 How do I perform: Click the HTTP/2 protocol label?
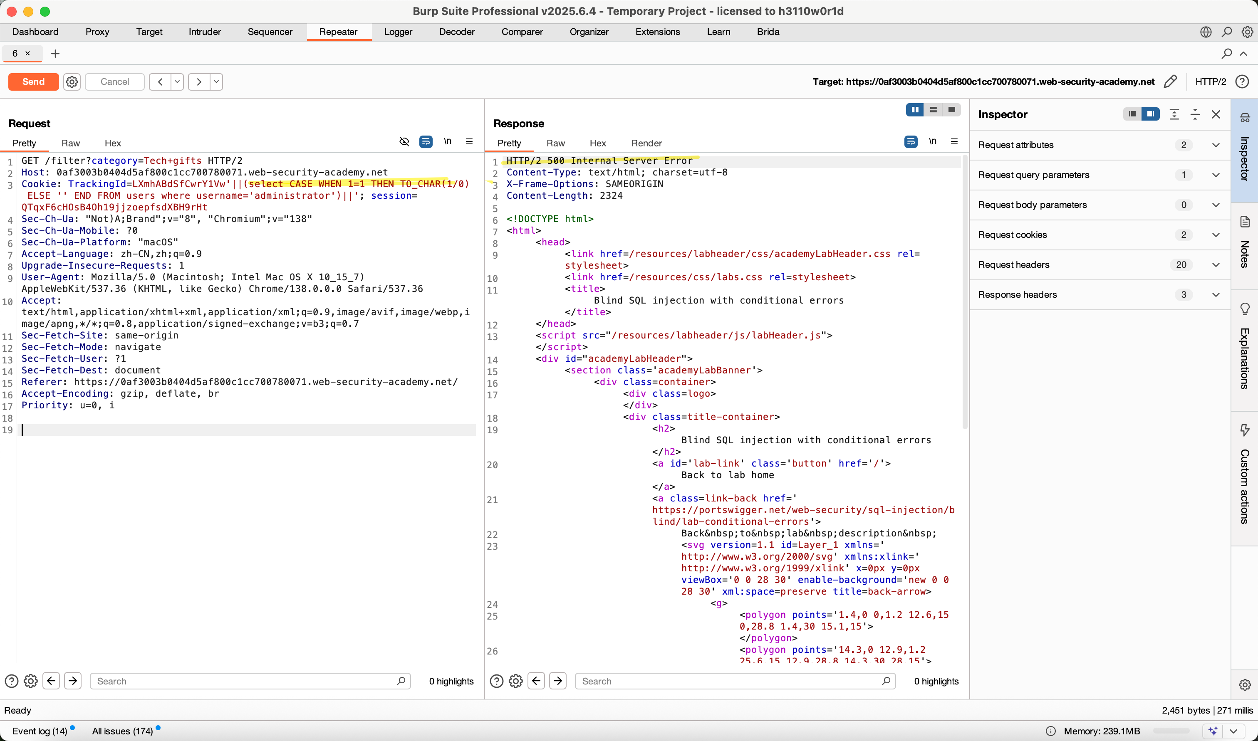[1211, 82]
